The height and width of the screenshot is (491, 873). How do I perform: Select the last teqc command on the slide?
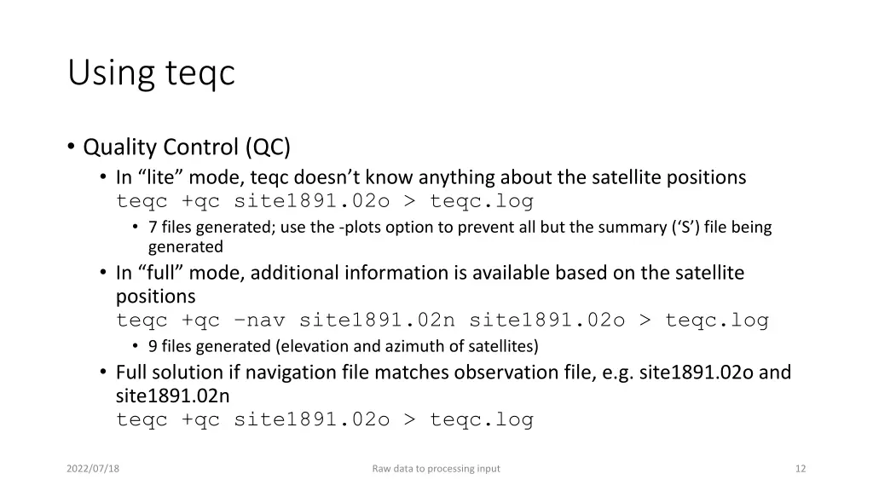pos(324,419)
